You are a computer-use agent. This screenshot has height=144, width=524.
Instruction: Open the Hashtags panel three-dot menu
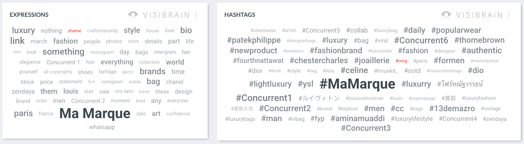point(509,15)
